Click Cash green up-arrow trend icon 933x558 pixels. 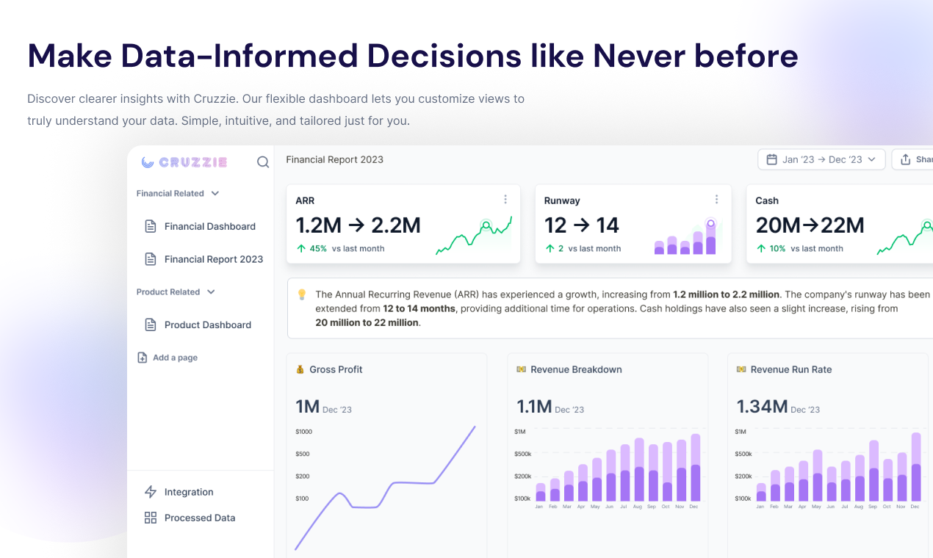(x=760, y=248)
